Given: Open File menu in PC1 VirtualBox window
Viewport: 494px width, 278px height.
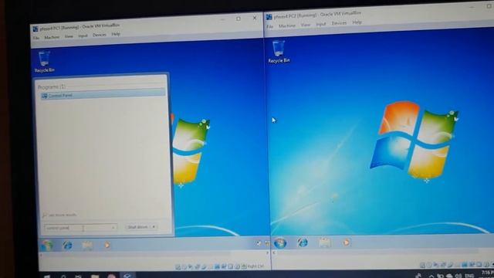Looking at the screenshot, I should coord(36,38).
